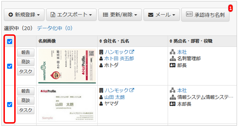Open the 新規登録 dropdown menu
The height and width of the screenshot is (126, 238).
(24, 15)
